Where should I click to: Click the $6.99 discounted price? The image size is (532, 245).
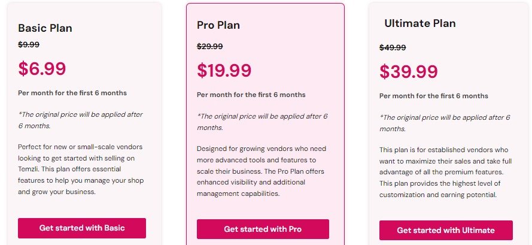42,69
